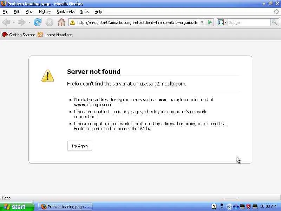Click the Try Again button
This screenshot has height=211, width=281.
pyautogui.click(x=80, y=146)
